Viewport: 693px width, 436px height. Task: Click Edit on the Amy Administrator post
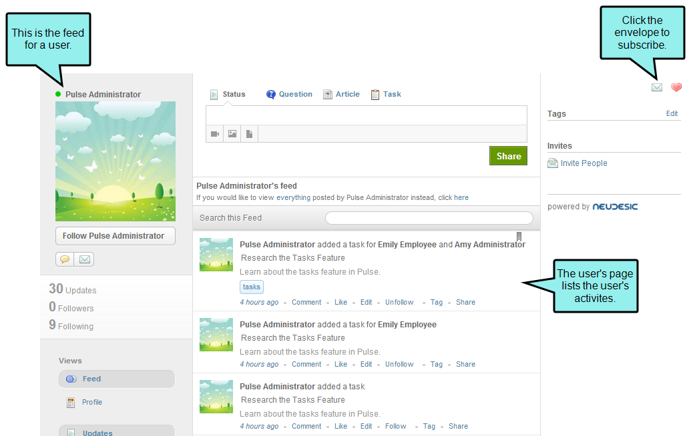pyautogui.click(x=366, y=302)
